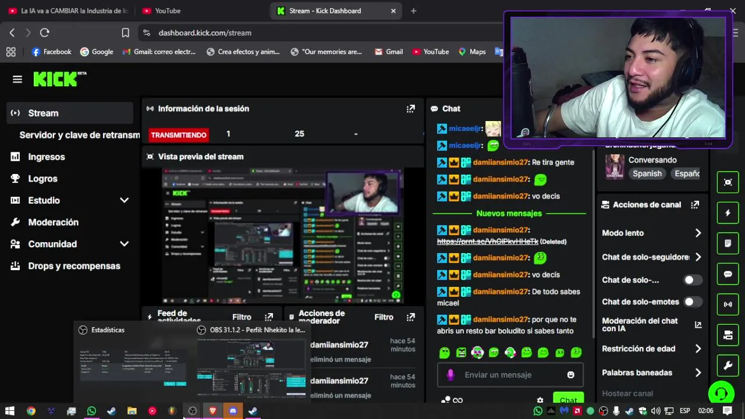Open the document sidebar icon
This screenshot has width=745, height=419.
[728, 243]
